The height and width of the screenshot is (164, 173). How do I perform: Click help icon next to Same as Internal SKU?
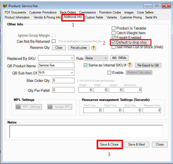[130, 65]
